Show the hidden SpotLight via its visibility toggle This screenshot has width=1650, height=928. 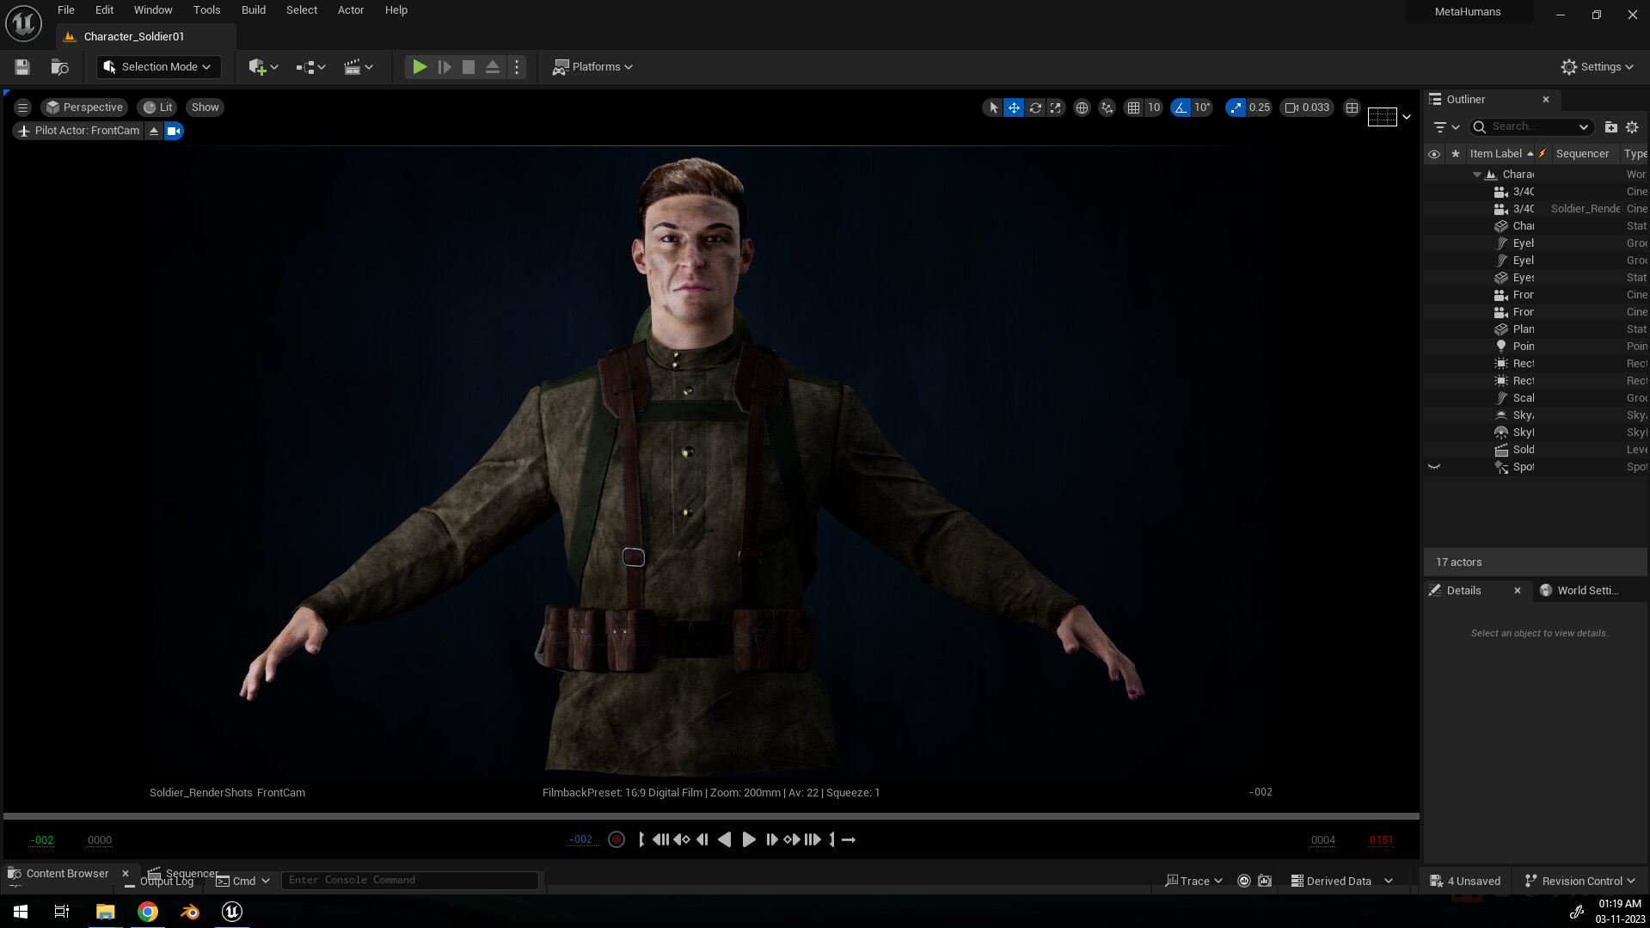coord(1434,466)
